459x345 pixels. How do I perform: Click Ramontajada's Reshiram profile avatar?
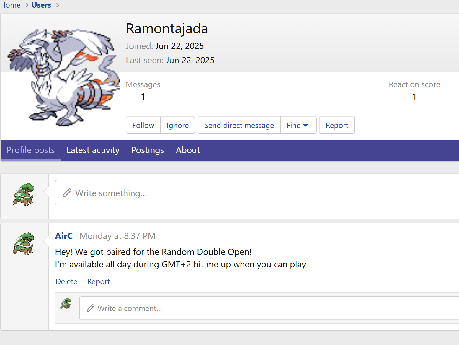point(63,77)
